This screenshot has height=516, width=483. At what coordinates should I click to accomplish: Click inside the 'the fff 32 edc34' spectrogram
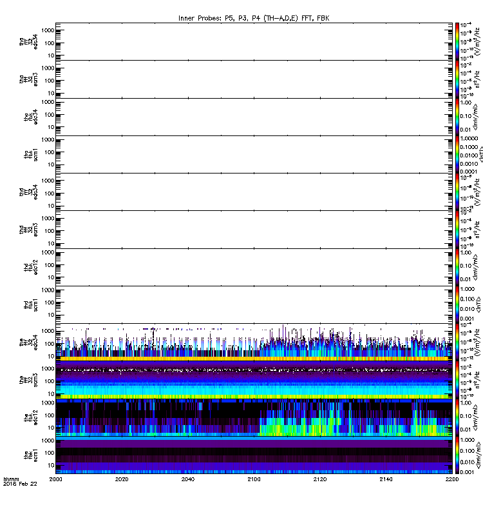[x=254, y=342]
